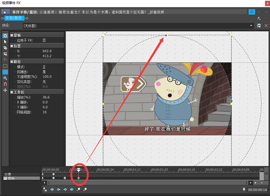Viewport: 270px width, 196px height.
Task: Select the Anchor Creation pen tool
Action: coord(5,48)
